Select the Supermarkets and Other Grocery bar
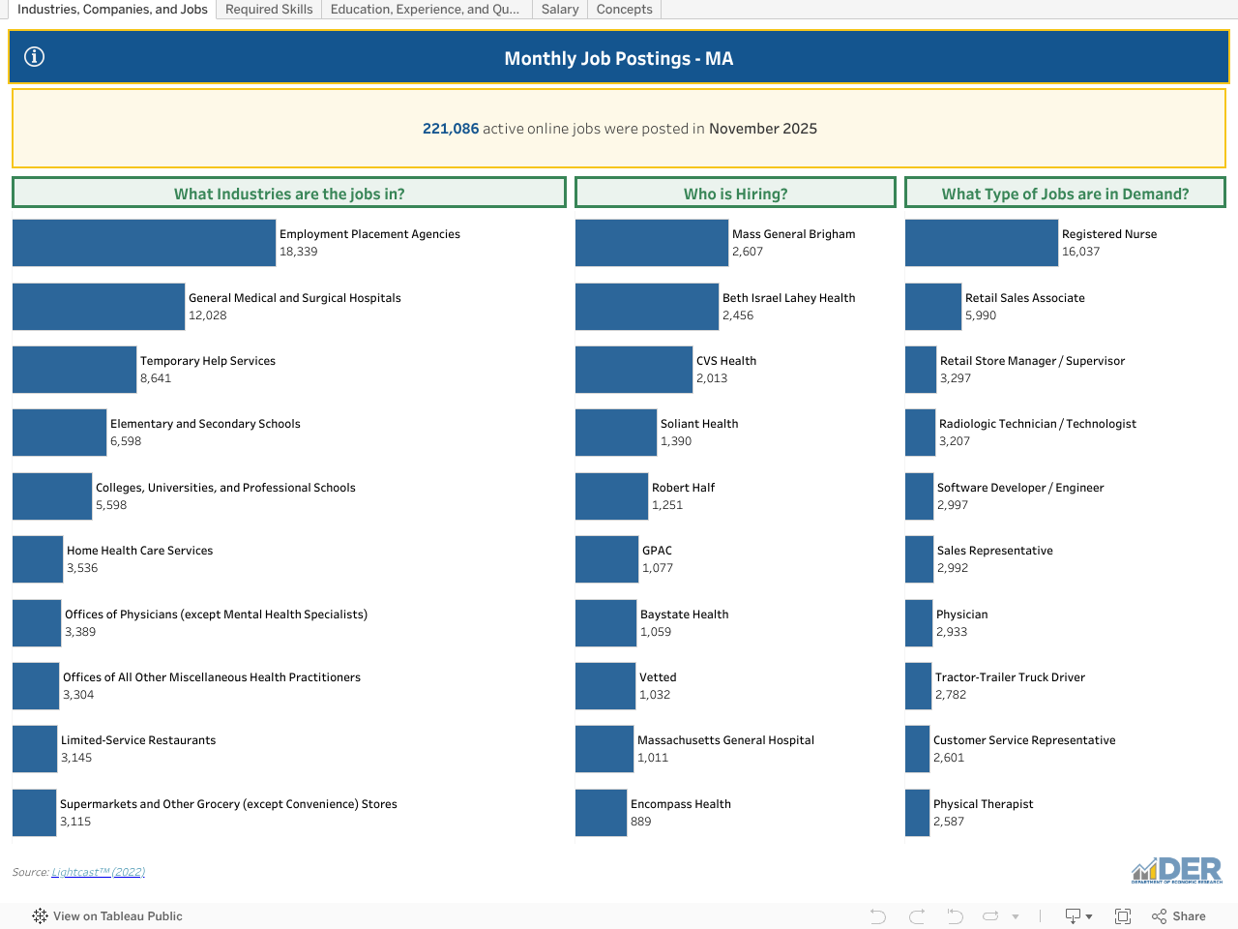The width and height of the screenshot is (1238, 929). pyautogui.click(x=35, y=813)
